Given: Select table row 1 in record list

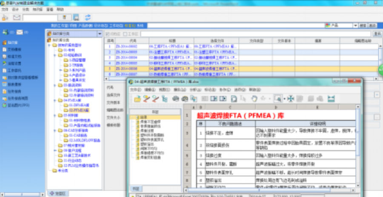Looking at the screenshot, I should 241,46.
